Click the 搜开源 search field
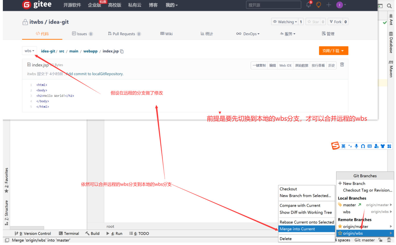Screen dimensions: 396x245 [273, 5]
